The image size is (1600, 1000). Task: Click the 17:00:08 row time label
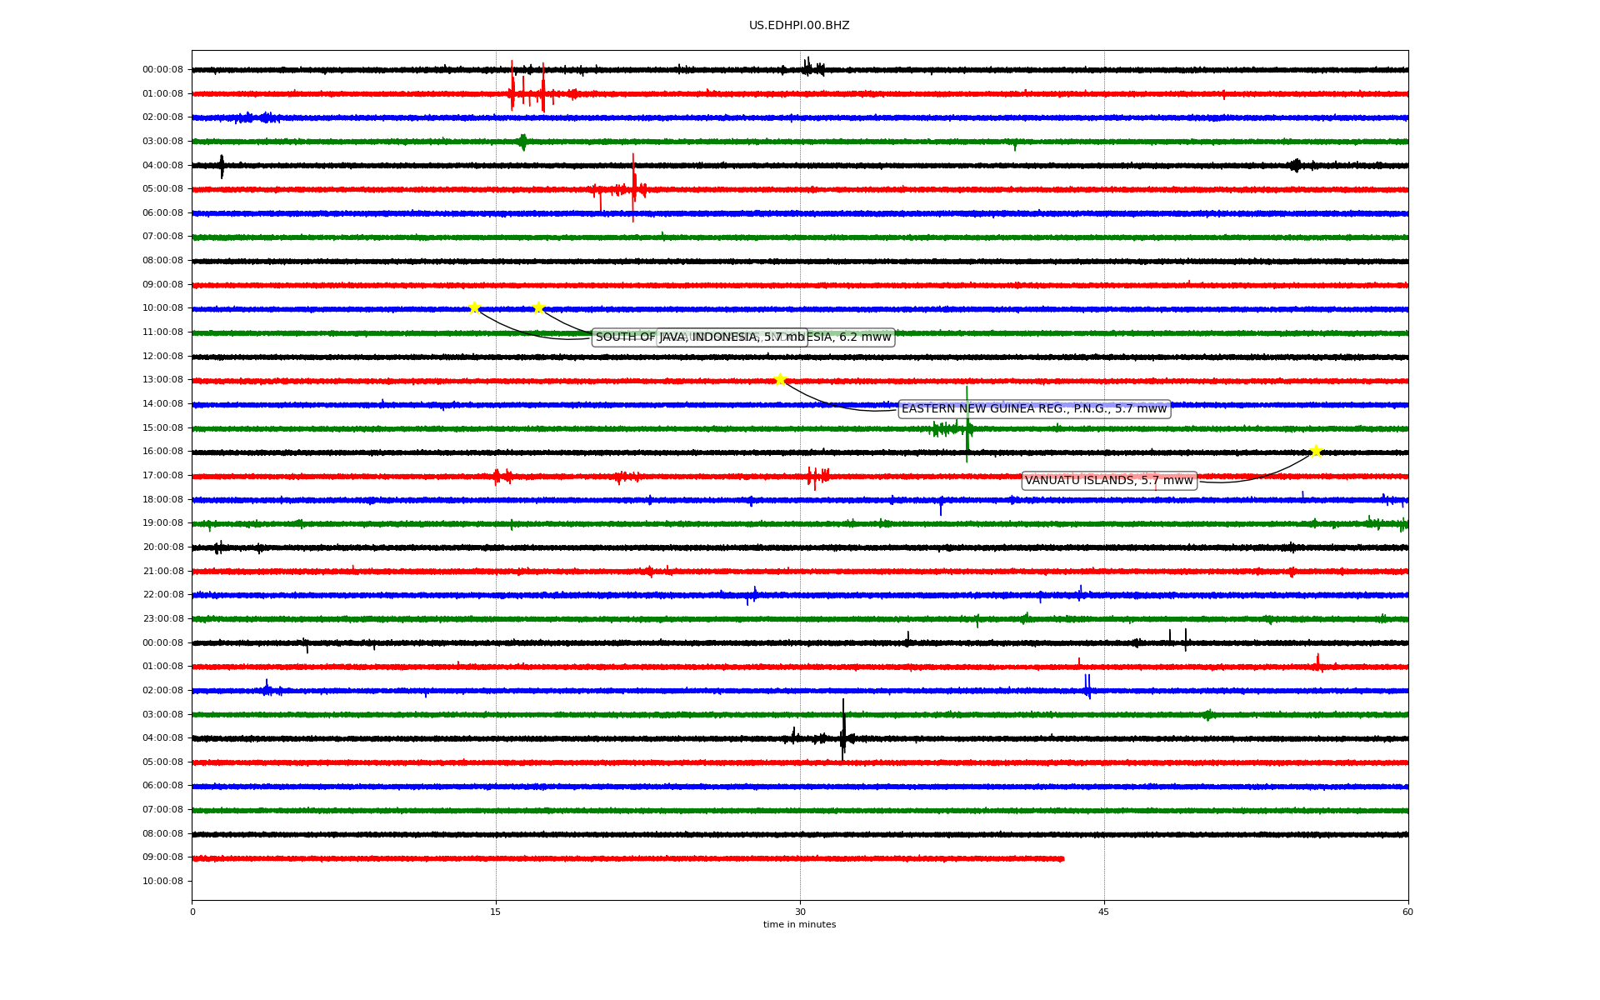(162, 476)
